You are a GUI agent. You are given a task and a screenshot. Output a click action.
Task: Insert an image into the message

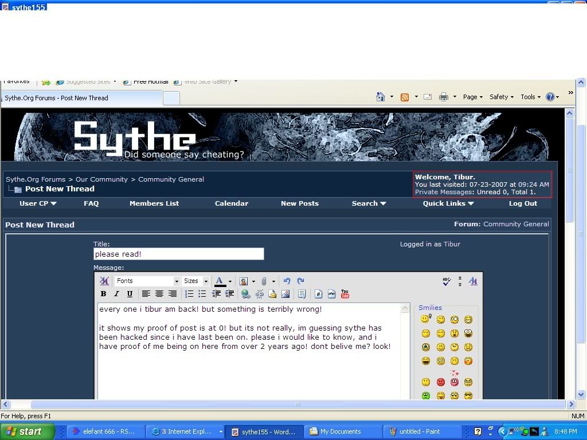tap(285, 294)
